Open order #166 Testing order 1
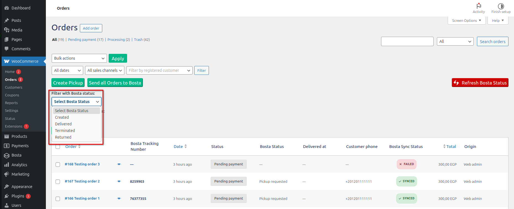The width and height of the screenshot is (514, 209). (82, 198)
